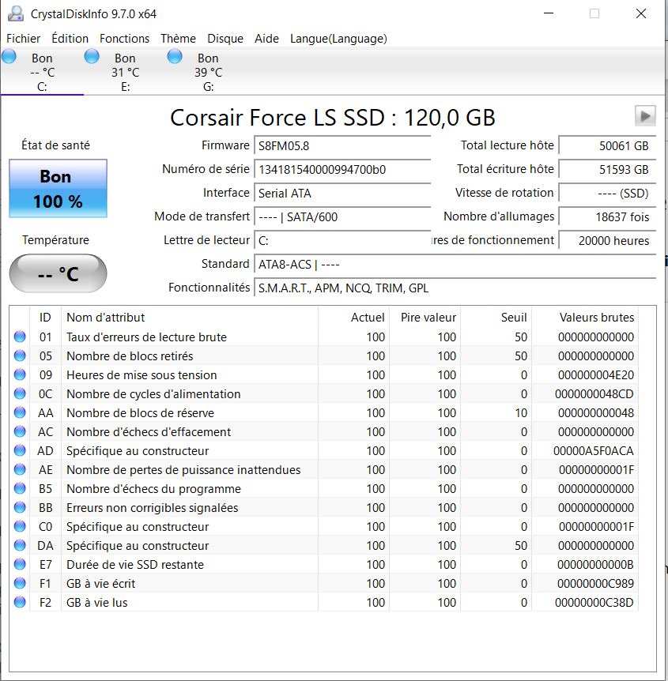Click the power-on count 18637 fois
Viewport: 668px width, 681px height.
[x=607, y=216]
